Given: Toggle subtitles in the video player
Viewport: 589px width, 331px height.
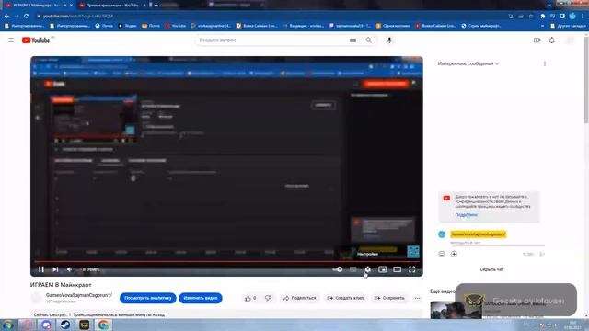Looking at the screenshot, I should [352, 269].
